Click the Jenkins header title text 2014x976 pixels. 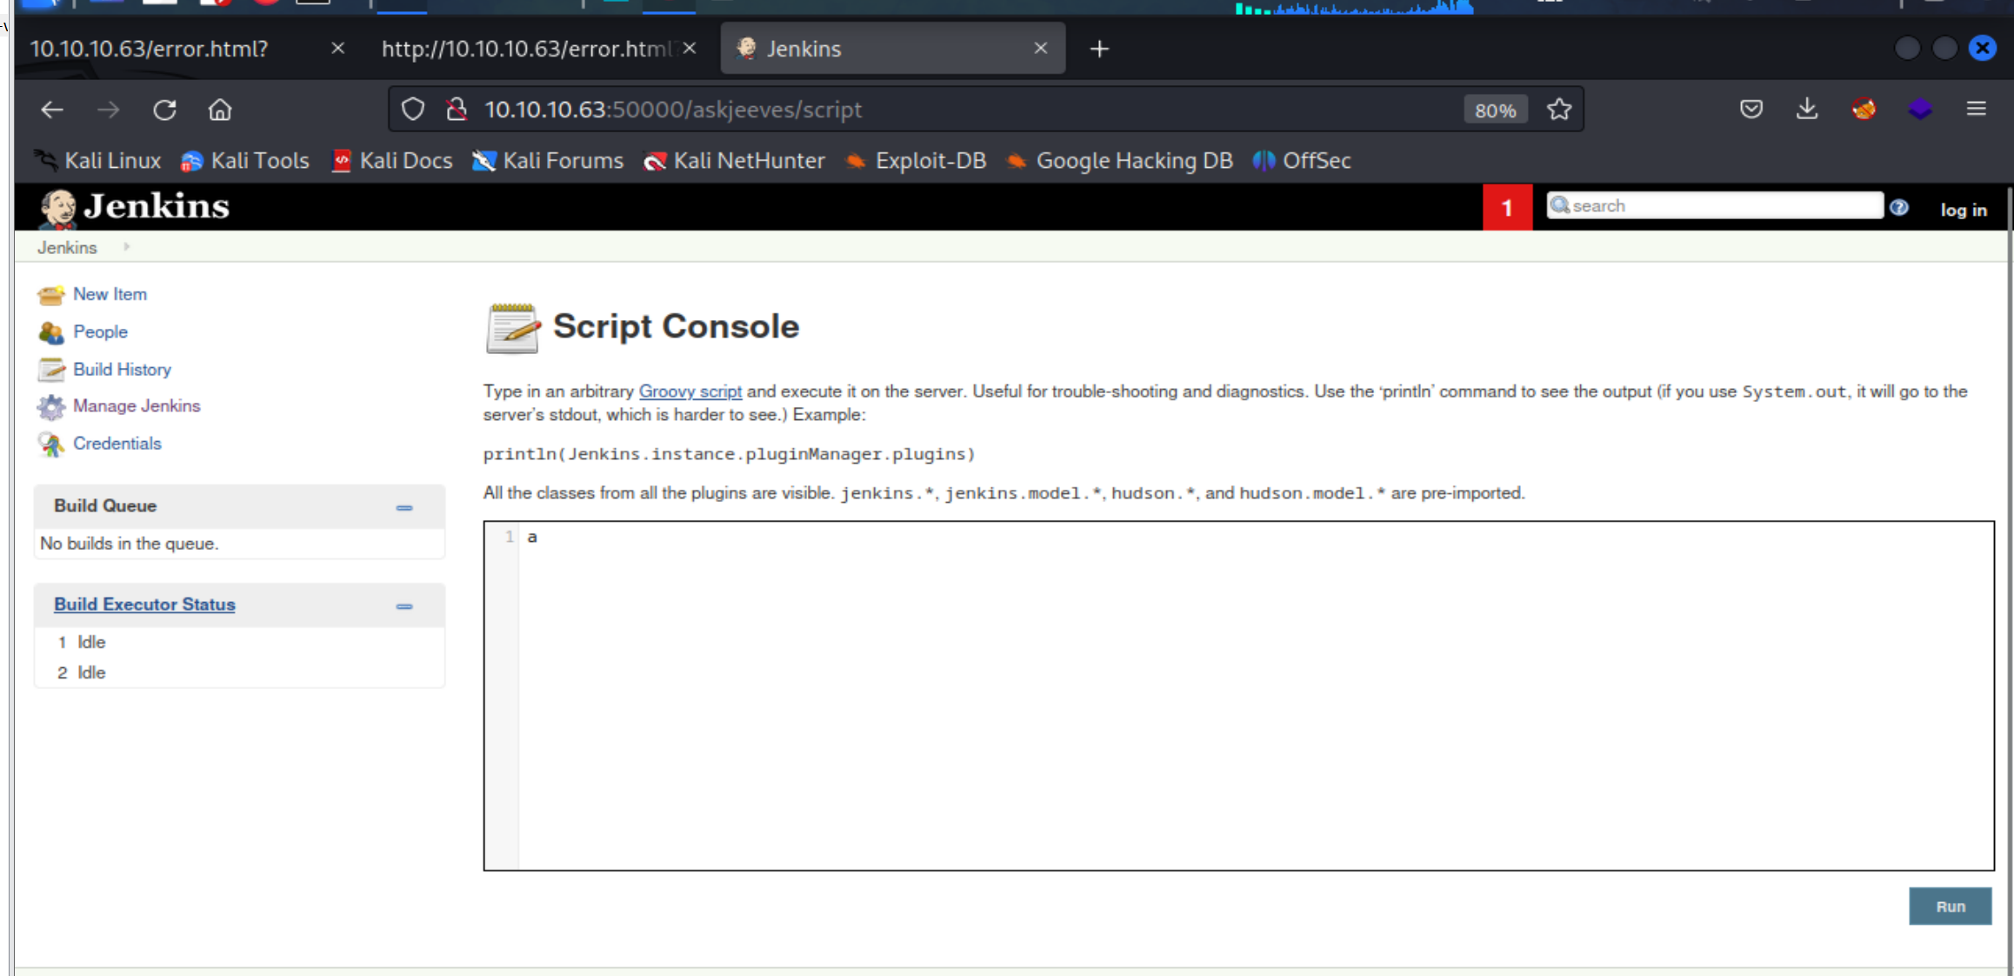click(157, 207)
